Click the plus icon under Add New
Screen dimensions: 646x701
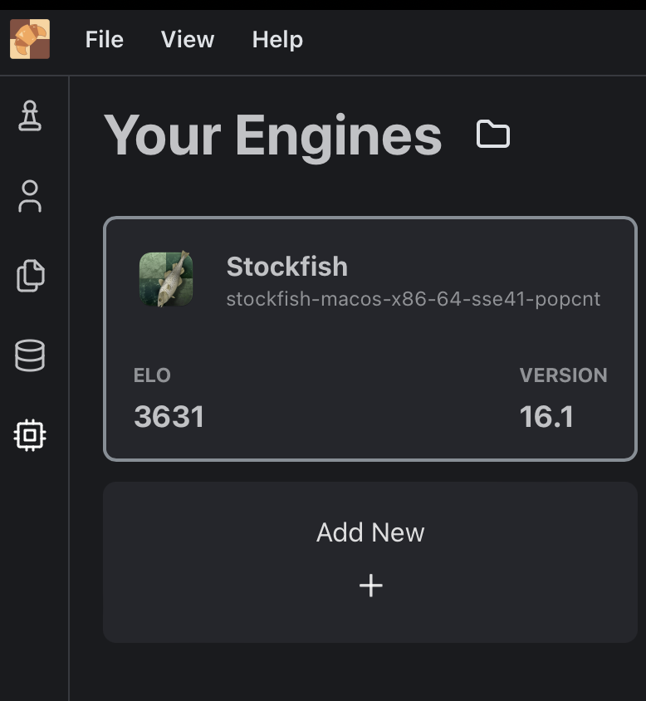click(370, 585)
